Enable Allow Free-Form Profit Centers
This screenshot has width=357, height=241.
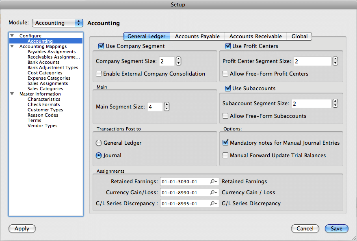point(225,74)
